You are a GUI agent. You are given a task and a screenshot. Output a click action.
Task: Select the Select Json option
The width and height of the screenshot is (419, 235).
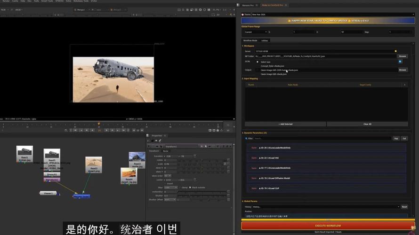tap(266, 62)
